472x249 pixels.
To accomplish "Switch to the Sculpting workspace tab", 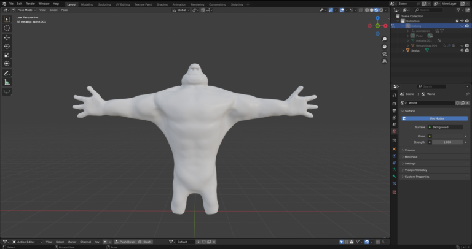I will pyautogui.click(x=104, y=4).
